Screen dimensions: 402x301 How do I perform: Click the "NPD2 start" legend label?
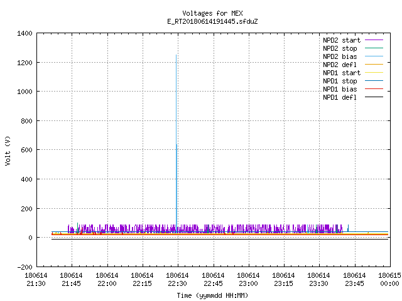(342, 40)
